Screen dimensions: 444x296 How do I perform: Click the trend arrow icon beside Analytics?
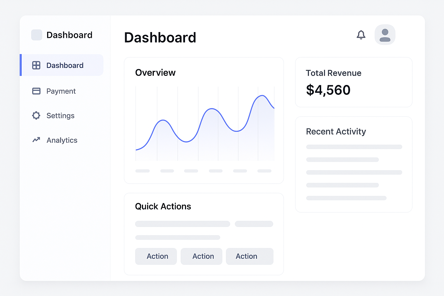tap(36, 140)
